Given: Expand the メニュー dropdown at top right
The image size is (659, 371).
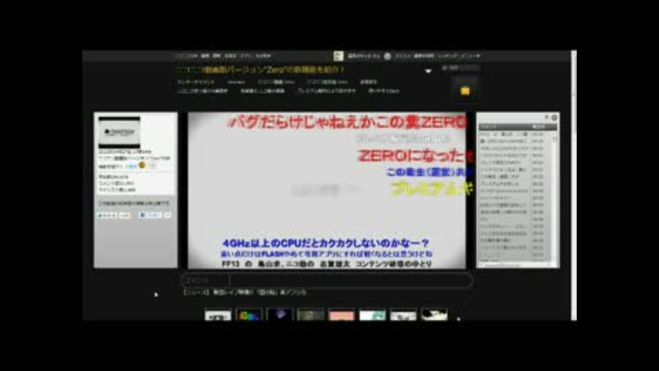Looking at the screenshot, I should tap(471, 56).
